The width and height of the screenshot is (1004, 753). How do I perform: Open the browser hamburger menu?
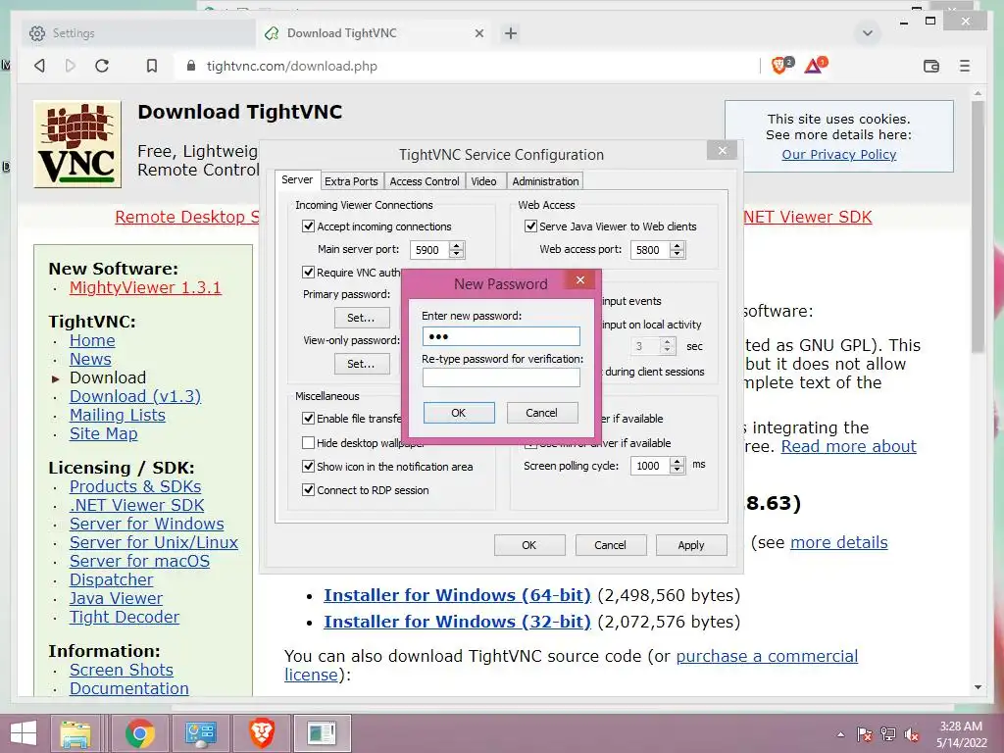click(x=965, y=66)
